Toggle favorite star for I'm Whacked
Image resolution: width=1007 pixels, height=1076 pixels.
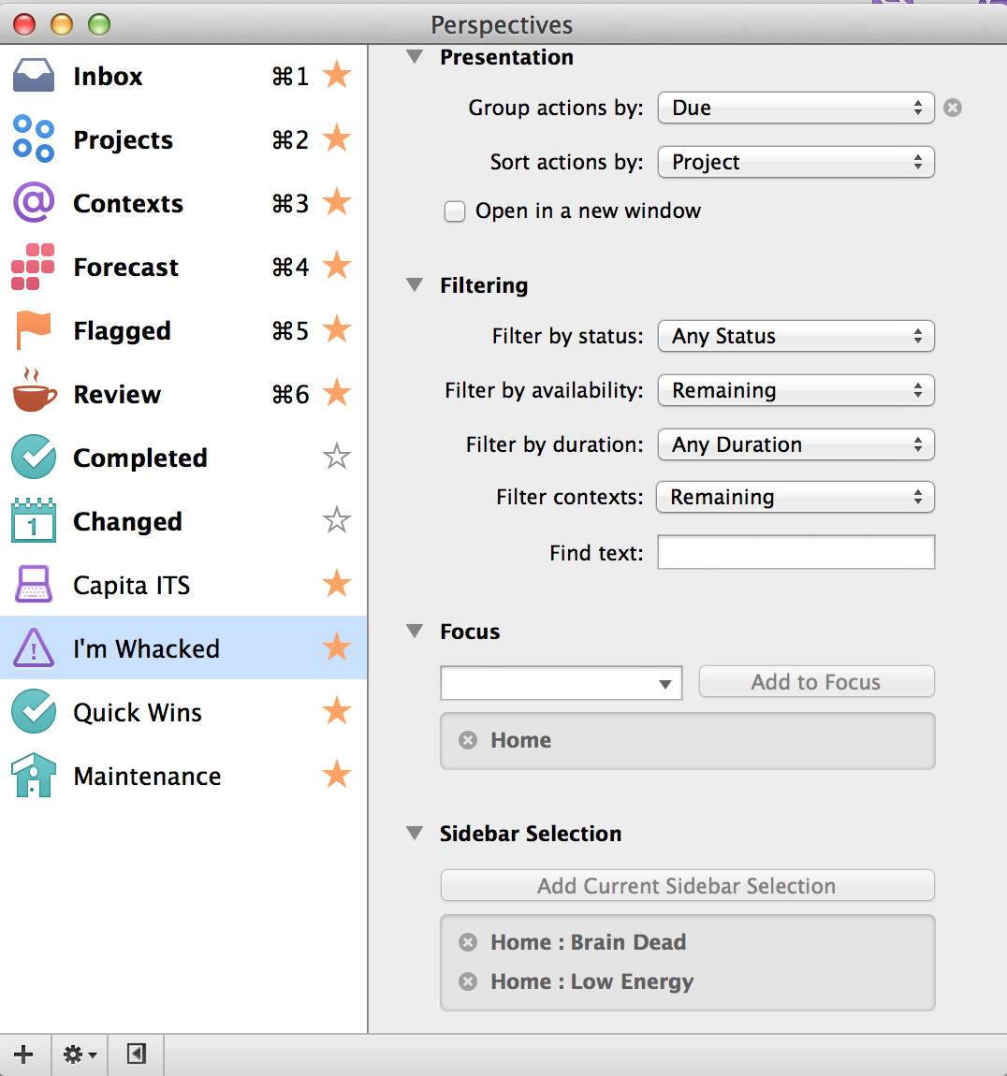point(337,647)
